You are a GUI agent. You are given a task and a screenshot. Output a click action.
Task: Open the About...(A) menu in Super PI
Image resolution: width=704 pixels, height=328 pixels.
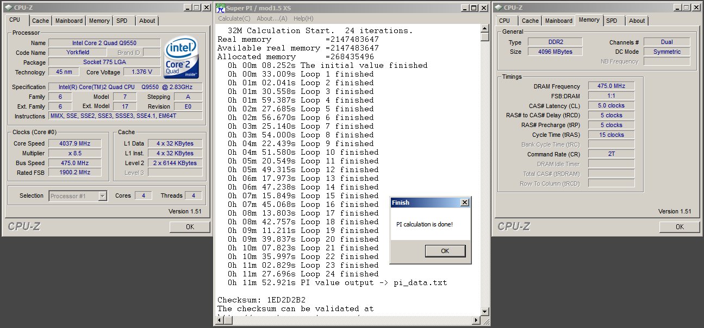(272, 18)
